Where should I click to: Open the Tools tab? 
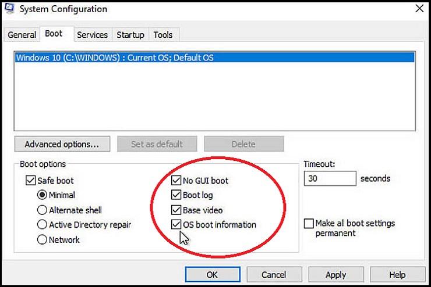point(163,35)
